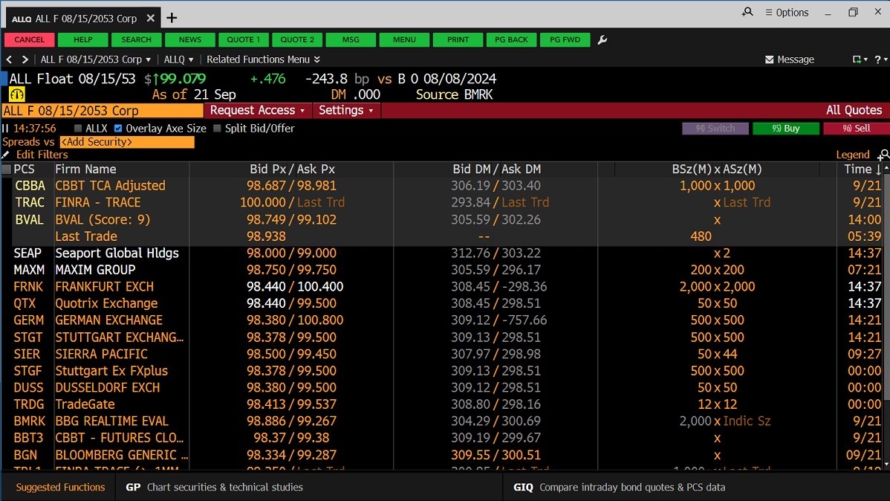
Task: Click Suggested Functions label
Action: point(60,488)
